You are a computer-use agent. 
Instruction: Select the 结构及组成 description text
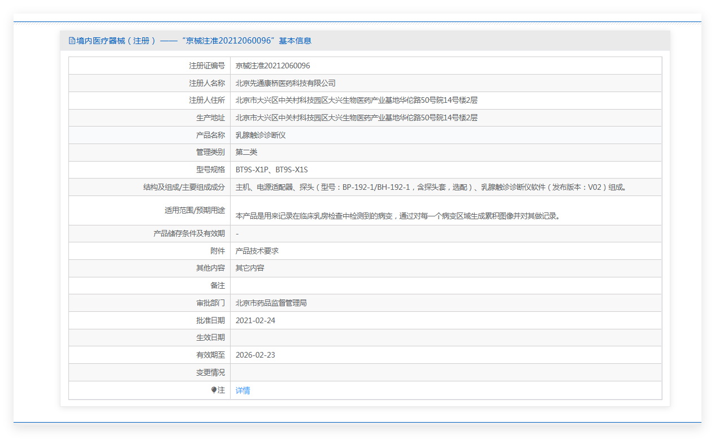click(x=432, y=187)
